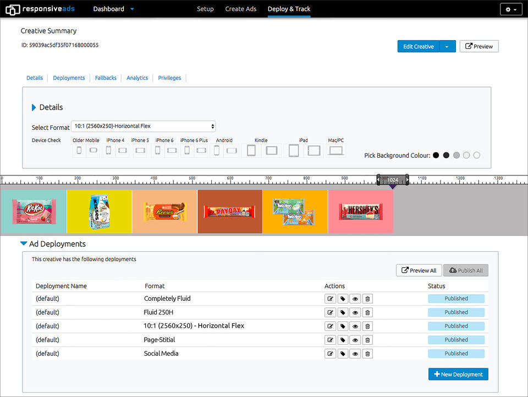This screenshot has width=528, height=397.
Task: Delete the Completely Fluid deployment
Action: (x=367, y=299)
